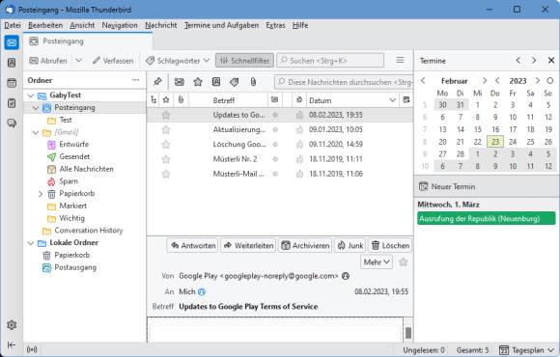Toggle the Schnellfilter bar button

tap(244, 61)
